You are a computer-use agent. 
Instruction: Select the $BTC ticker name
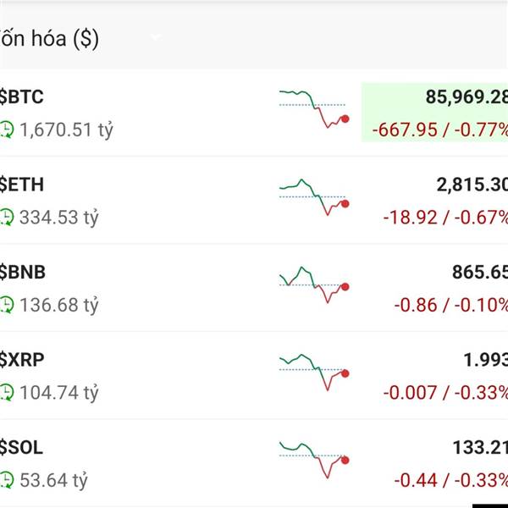[x=22, y=97]
